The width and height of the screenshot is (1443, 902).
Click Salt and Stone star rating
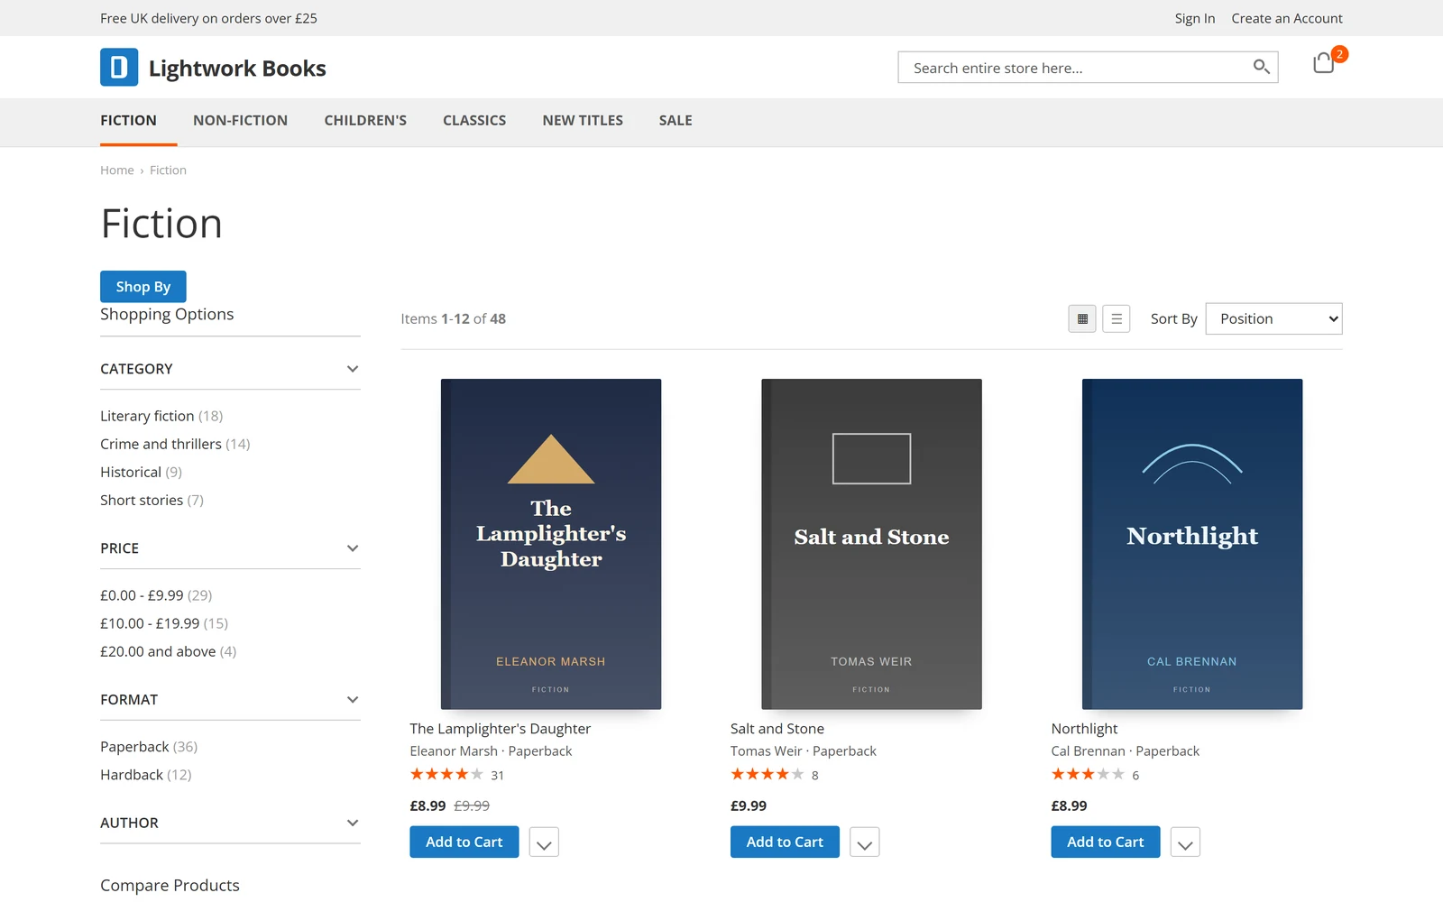point(767,774)
